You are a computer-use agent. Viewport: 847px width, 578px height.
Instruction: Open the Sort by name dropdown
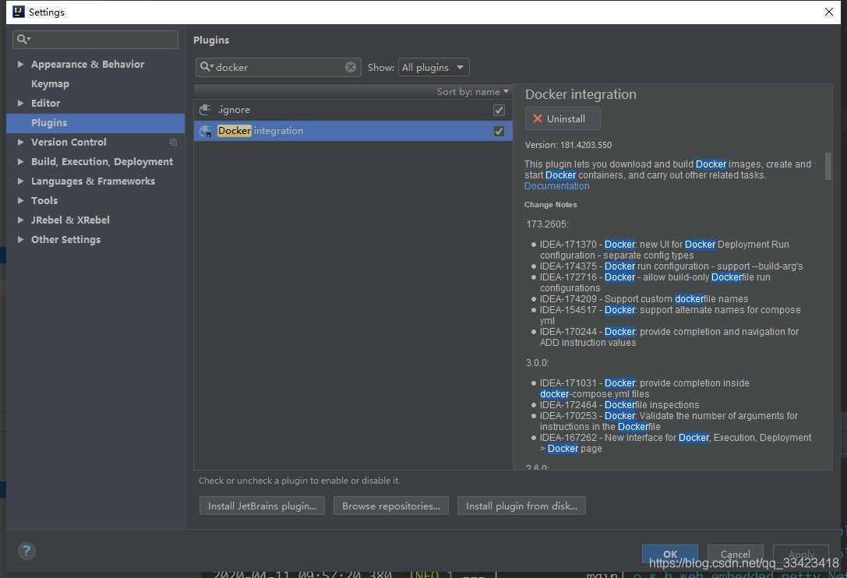[x=473, y=92]
